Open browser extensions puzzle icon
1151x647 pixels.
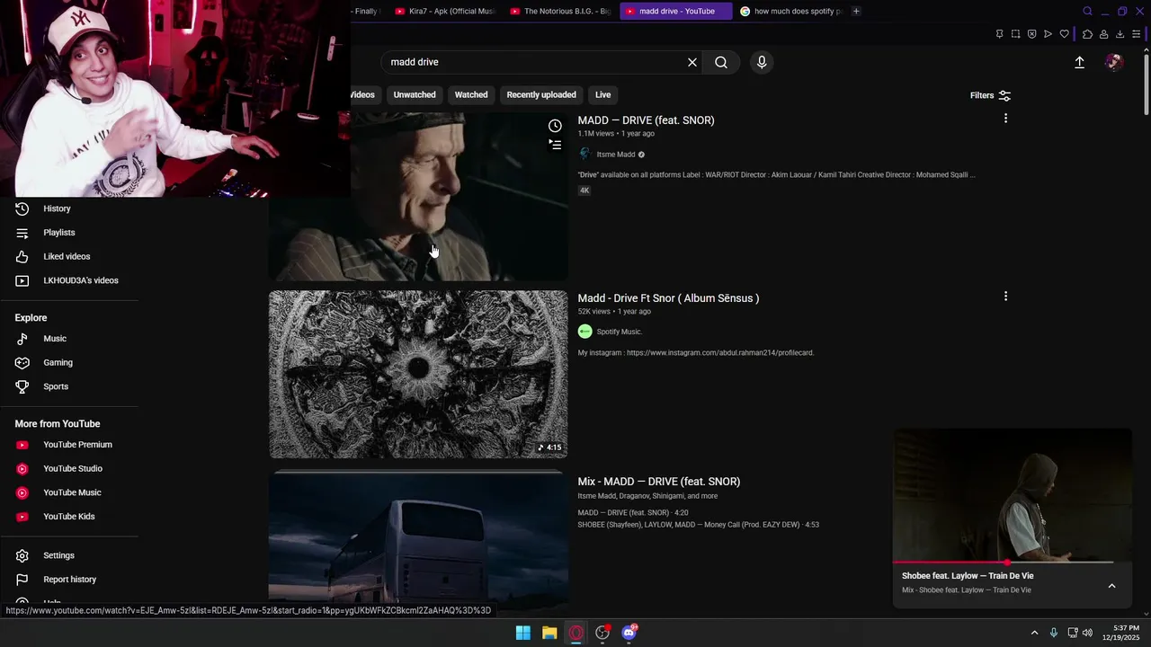[1087, 34]
